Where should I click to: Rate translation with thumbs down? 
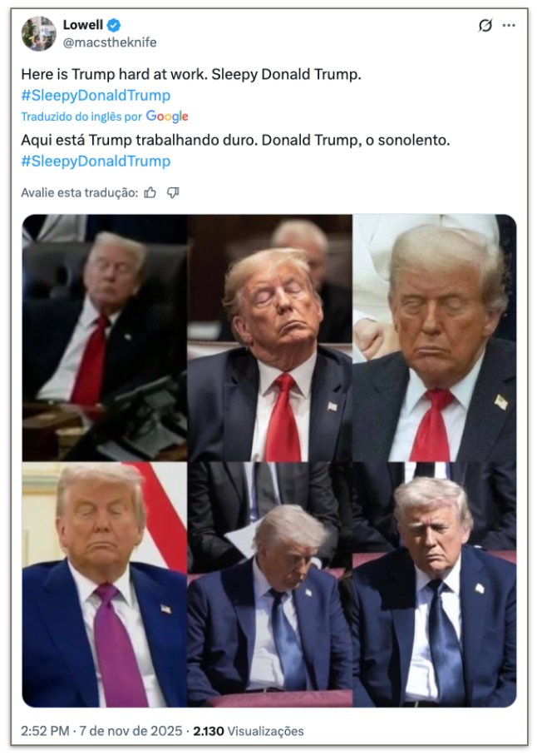point(173,193)
